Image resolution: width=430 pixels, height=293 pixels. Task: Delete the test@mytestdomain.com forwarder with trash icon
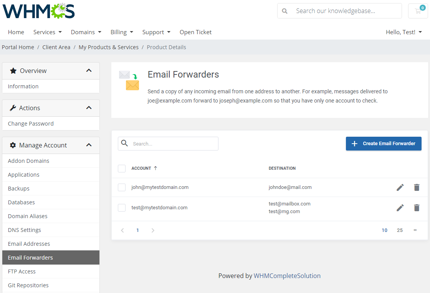tap(417, 208)
